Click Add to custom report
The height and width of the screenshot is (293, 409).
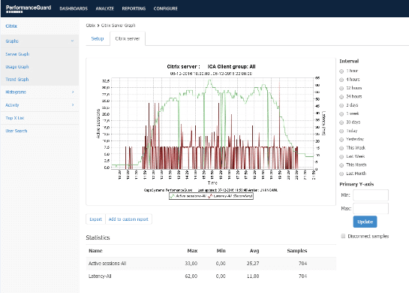[128, 219]
